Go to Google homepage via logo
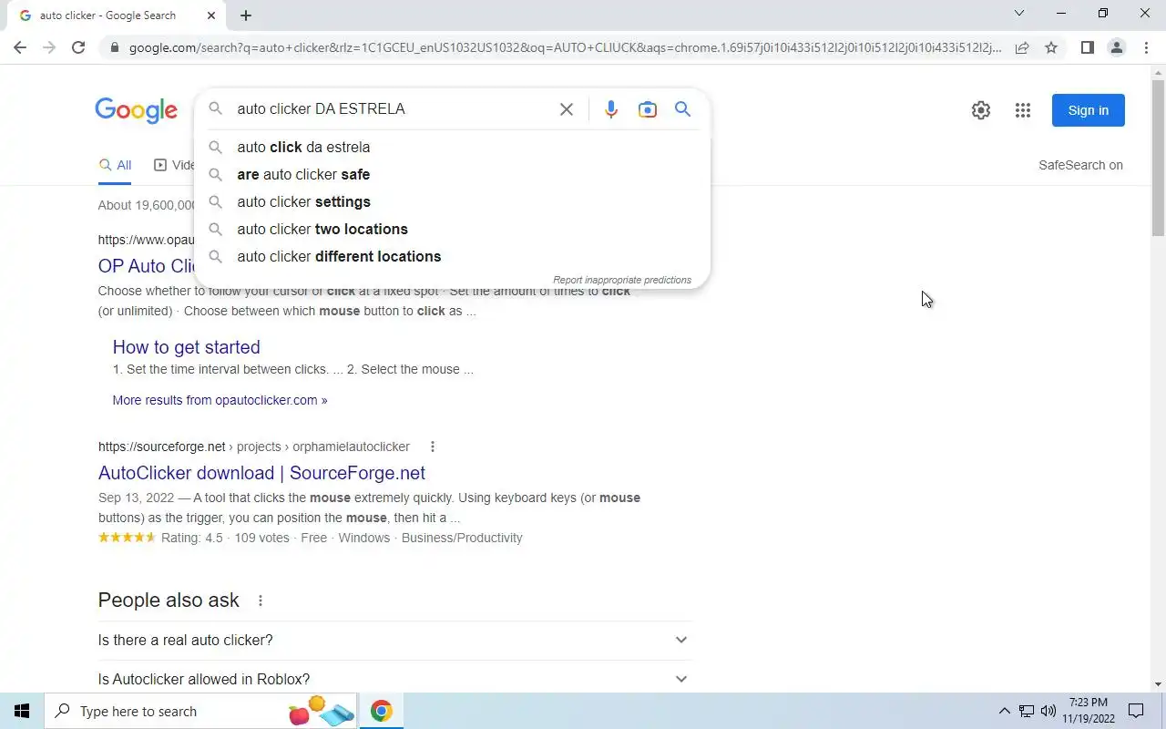Viewport: 1166px width, 729px height. pyautogui.click(x=136, y=110)
